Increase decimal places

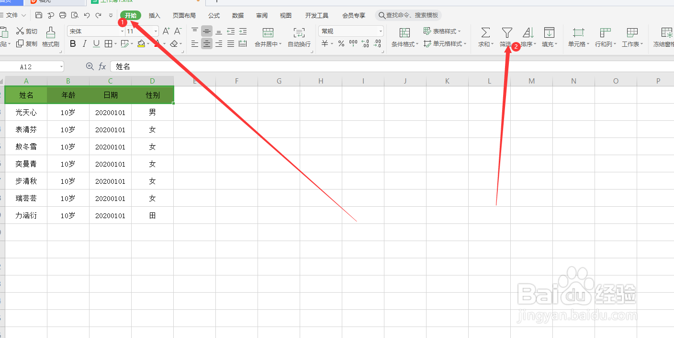[365, 43]
